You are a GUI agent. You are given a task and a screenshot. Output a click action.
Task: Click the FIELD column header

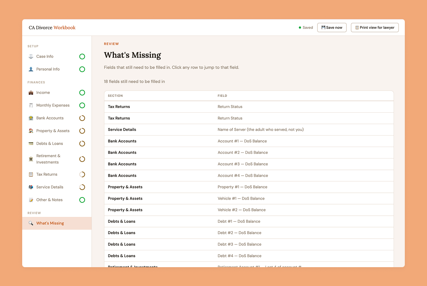(x=222, y=96)
